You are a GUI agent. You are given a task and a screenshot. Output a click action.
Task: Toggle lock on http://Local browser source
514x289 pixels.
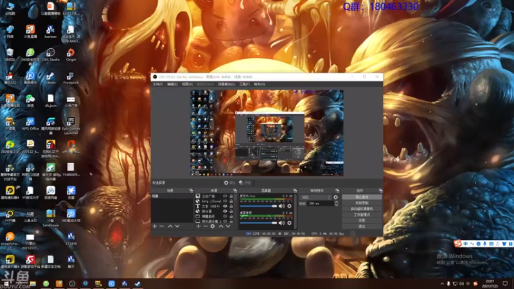point(231,201)
